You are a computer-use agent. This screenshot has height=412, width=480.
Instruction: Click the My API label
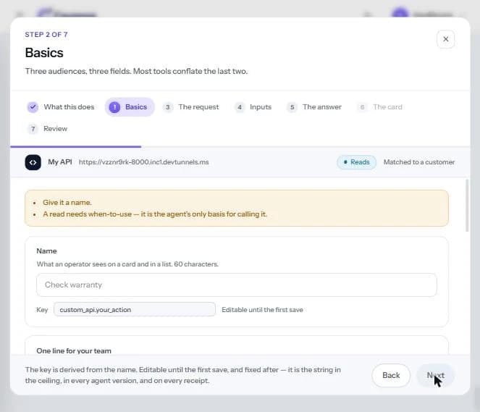coord(60,162)
